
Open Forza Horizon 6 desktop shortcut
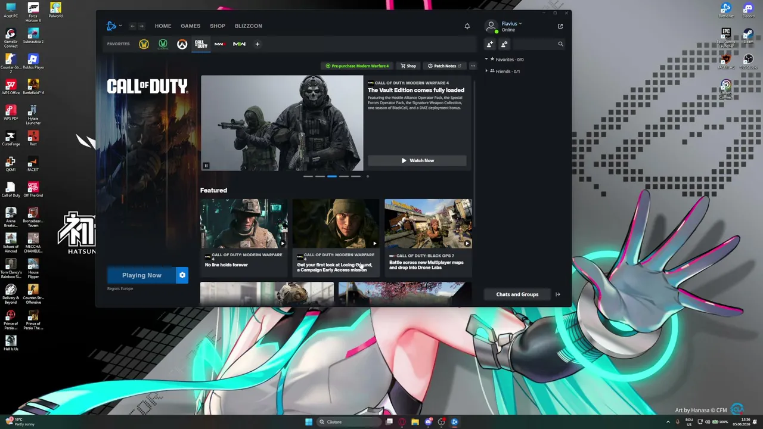(x=33, y=13)
